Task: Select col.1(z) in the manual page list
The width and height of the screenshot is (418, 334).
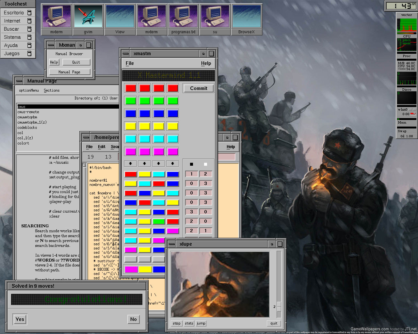Action: [x=25, y=138]
